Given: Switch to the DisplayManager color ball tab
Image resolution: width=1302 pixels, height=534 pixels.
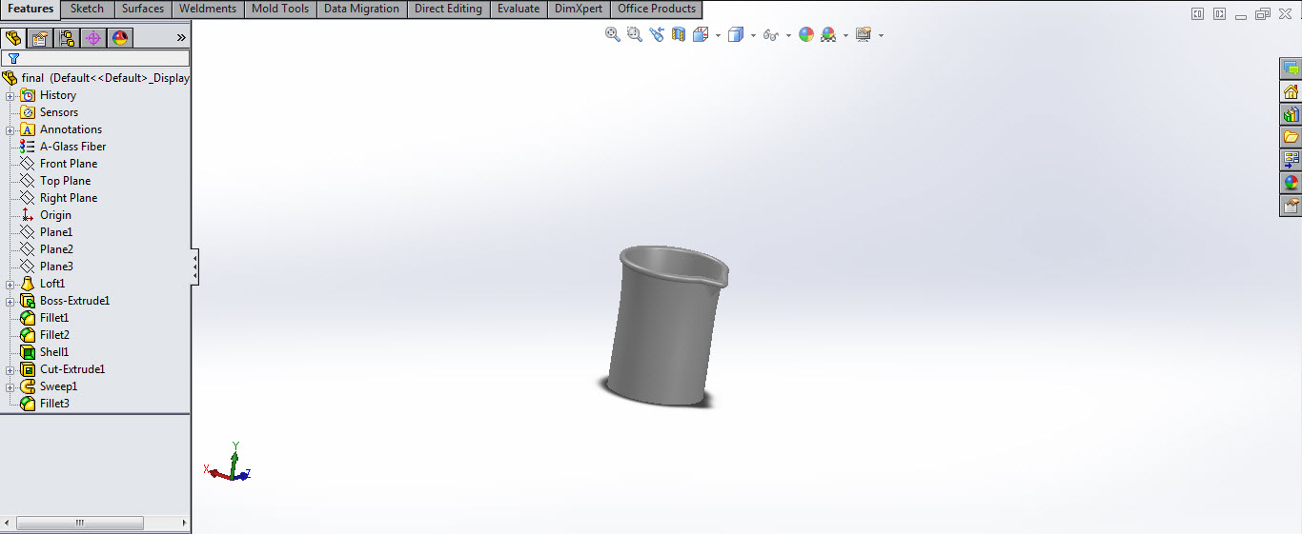Looking at the screenshot, I should [119, 38].
